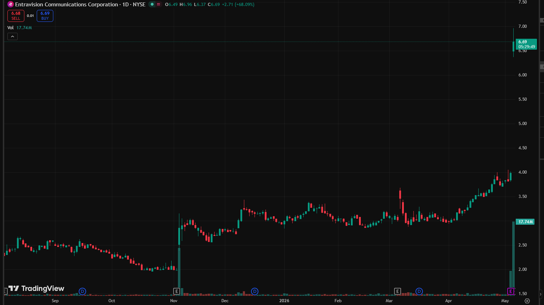Collapse the indicator legend with chevron button
This screenshot has height=305, width=544.
(x=12, y=36)
